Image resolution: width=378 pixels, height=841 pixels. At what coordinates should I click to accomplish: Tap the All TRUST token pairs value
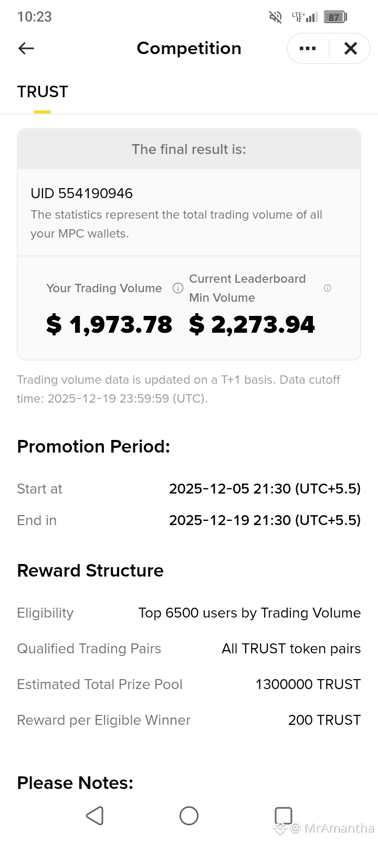coord(291,649)
